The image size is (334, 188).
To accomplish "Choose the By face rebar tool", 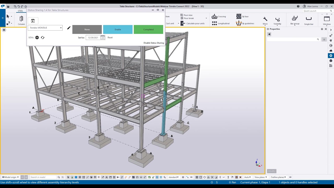I will [x=242, y=16].
